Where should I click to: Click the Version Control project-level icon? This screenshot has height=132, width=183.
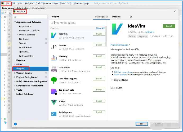[46, 73]
